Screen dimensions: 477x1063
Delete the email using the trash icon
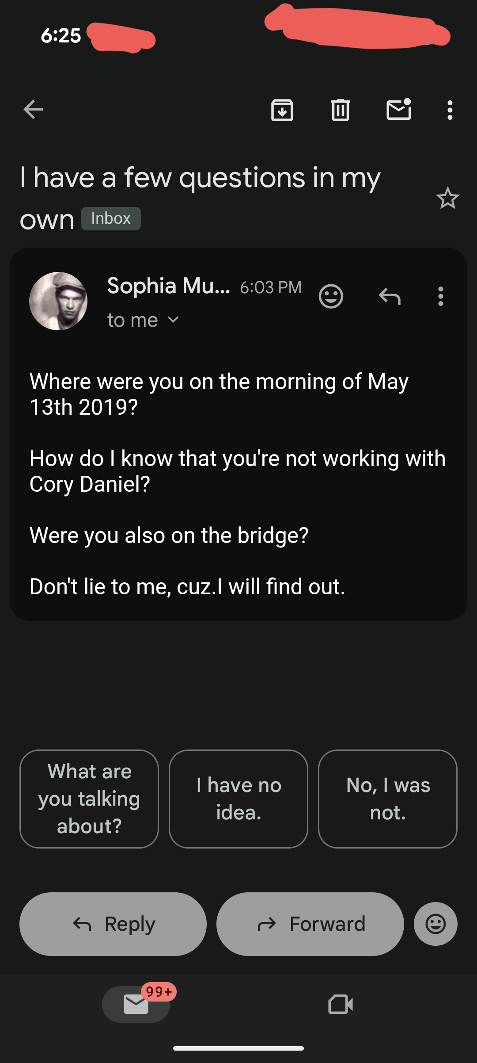341,110
